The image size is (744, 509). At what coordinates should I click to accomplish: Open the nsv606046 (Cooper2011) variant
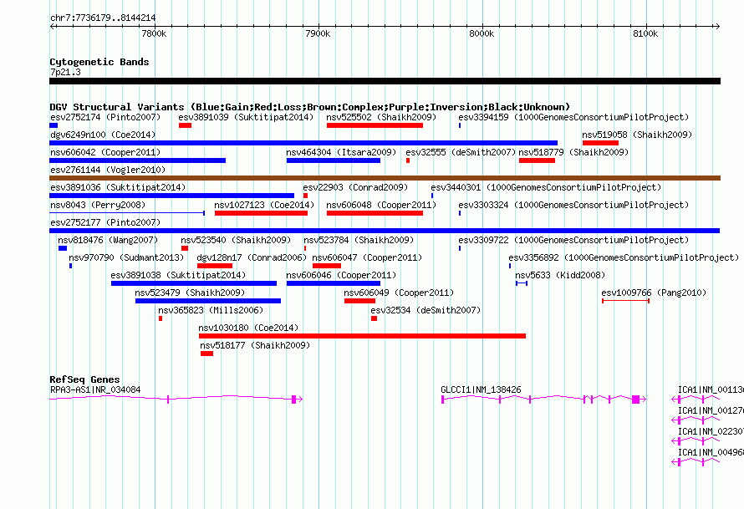[333, 283]
